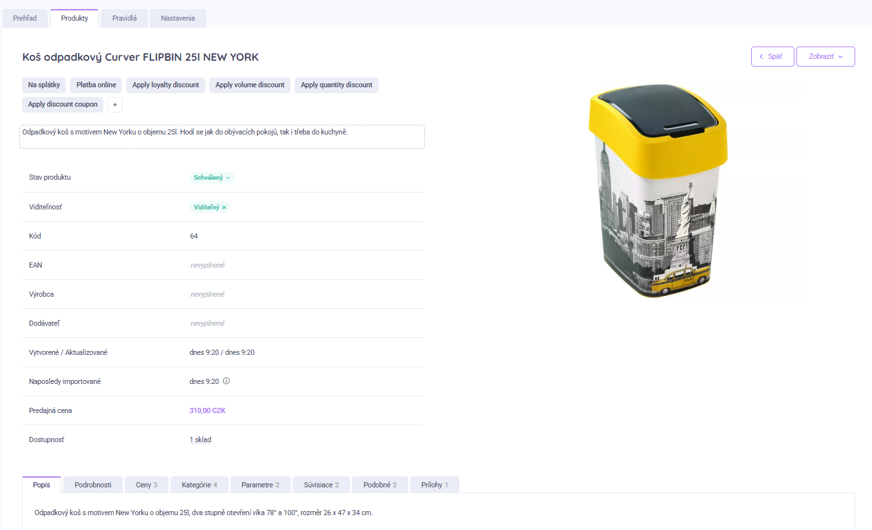Remove the Viditeľný visibility tag
Viewport: 872px width, 530px height.
224,207
